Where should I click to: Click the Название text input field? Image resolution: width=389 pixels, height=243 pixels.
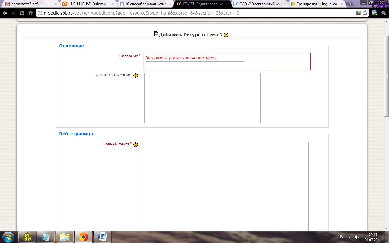(195, 65)
